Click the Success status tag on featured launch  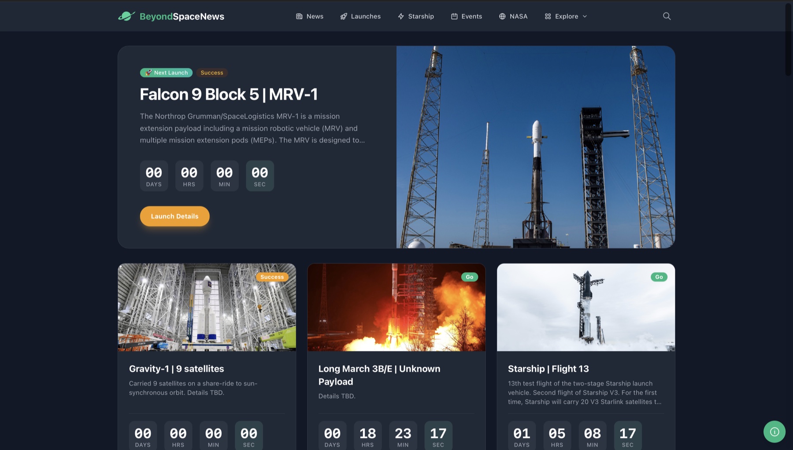[212, 73]
